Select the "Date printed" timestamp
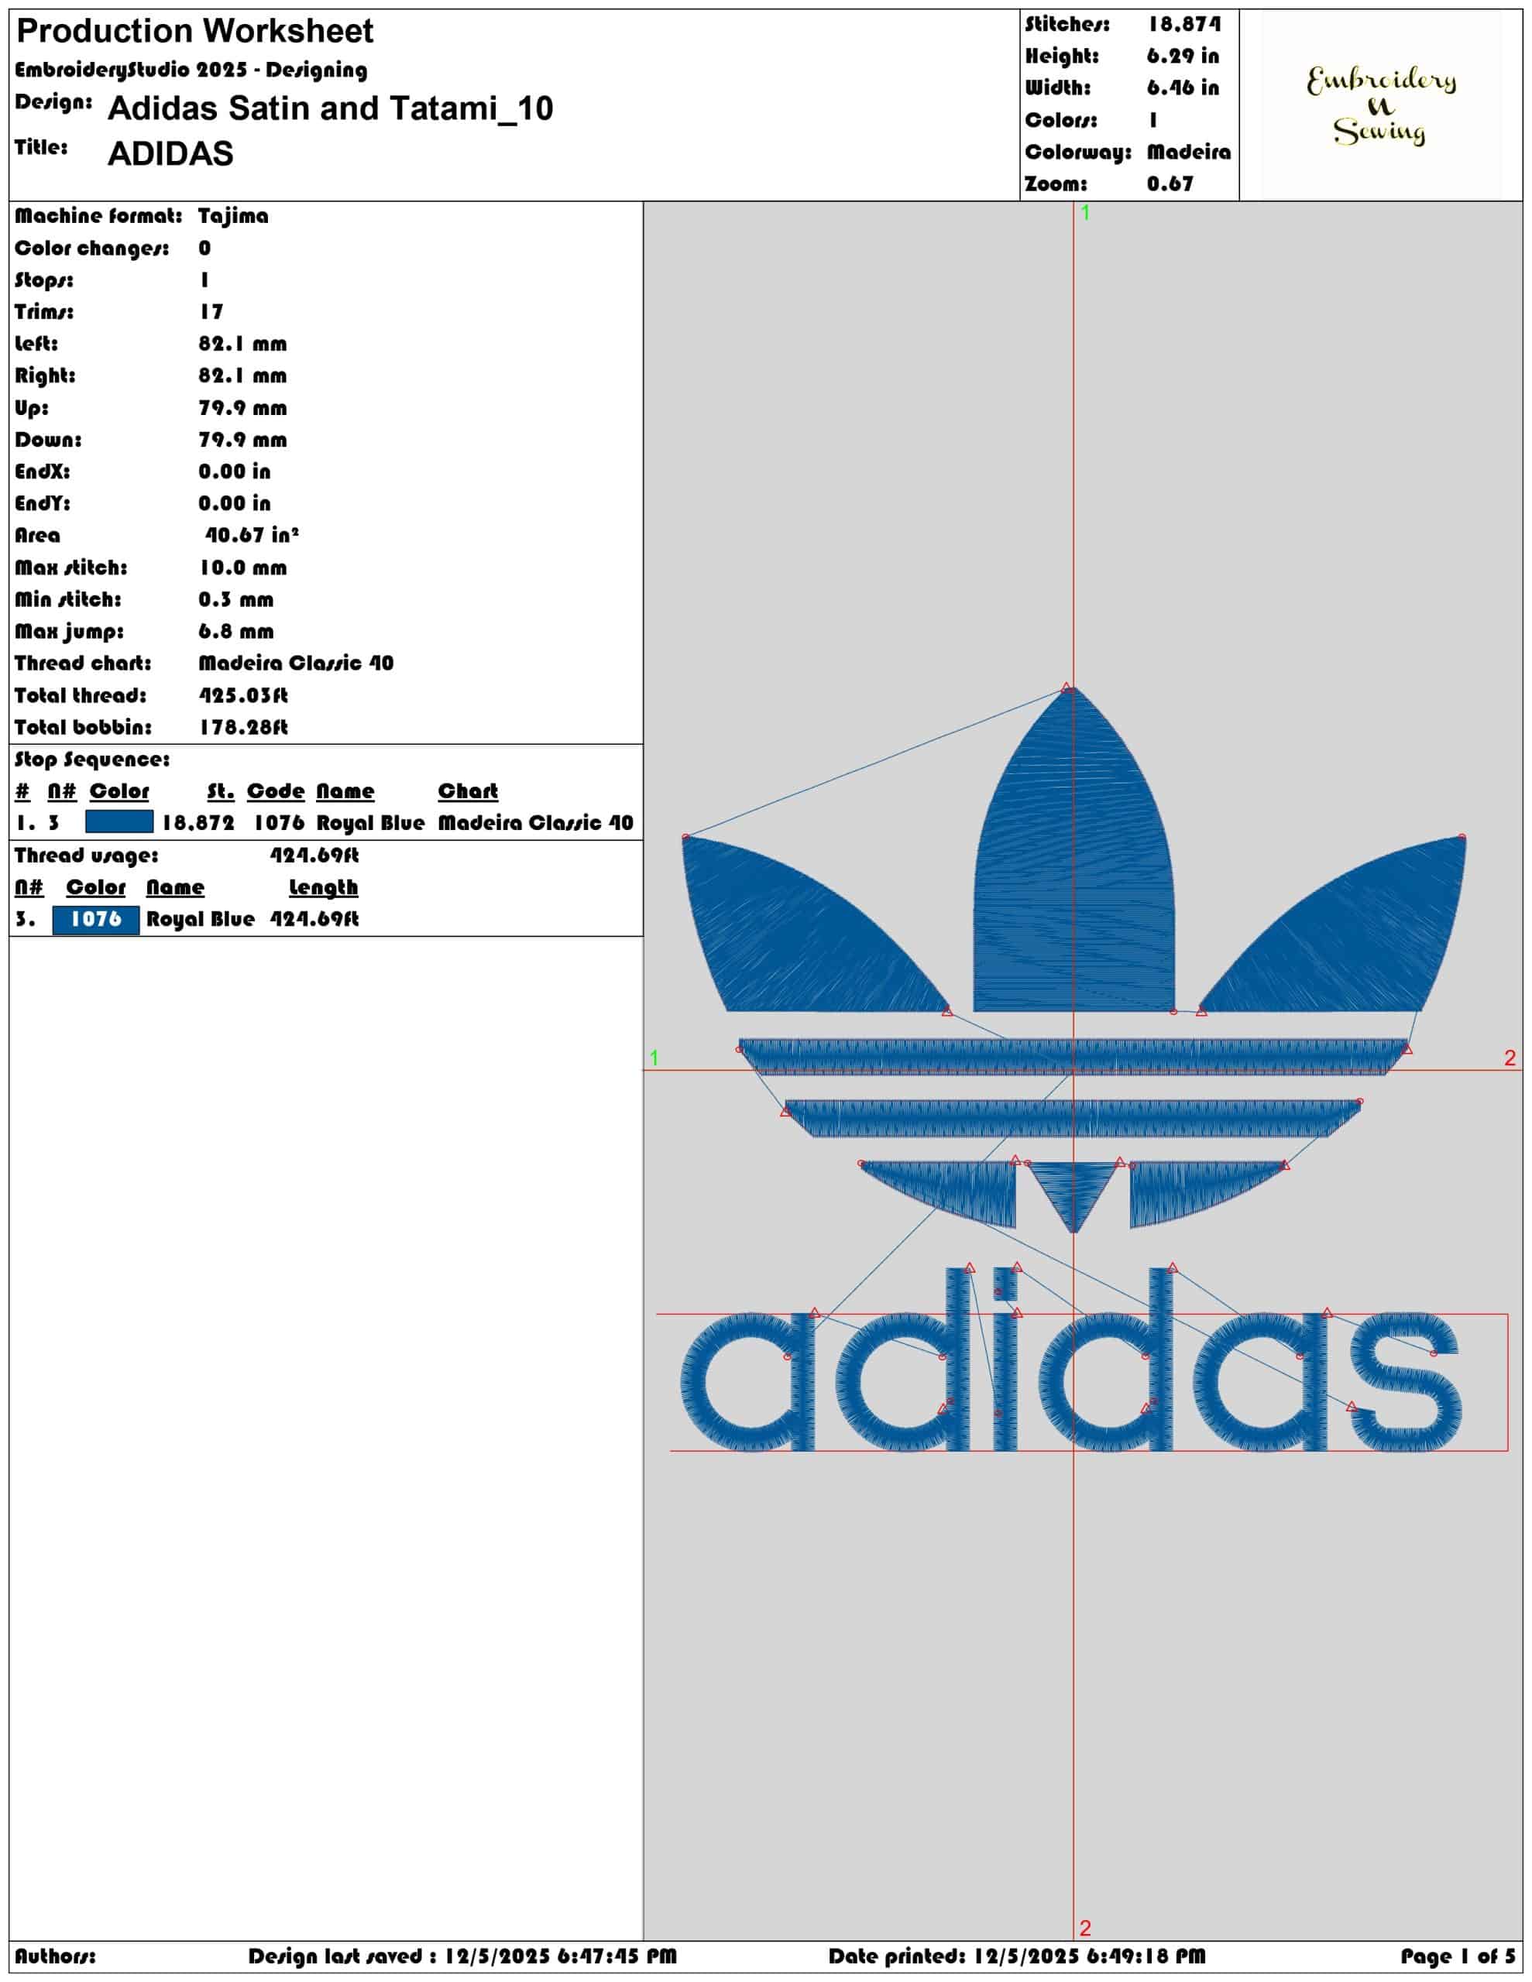 pos(1017,1956)
